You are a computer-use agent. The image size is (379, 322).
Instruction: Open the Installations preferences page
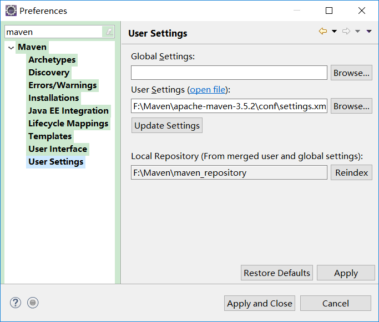tap(54, 98)
